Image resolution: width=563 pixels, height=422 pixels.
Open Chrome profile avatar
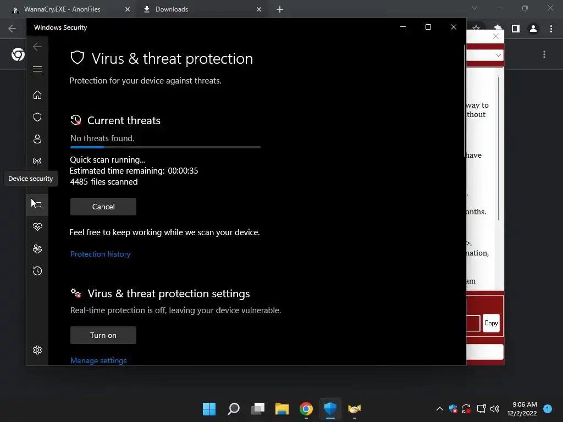pos(533,29)
